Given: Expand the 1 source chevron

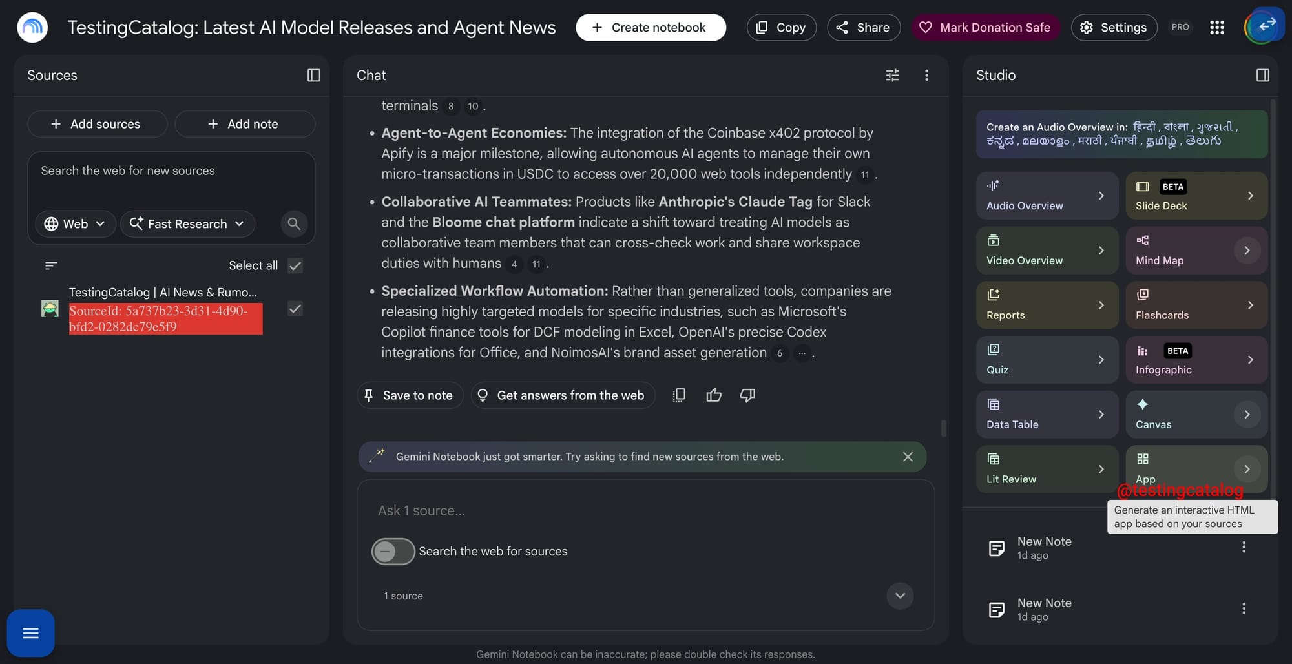Looking at the screenshot, I should pos(900,596).
